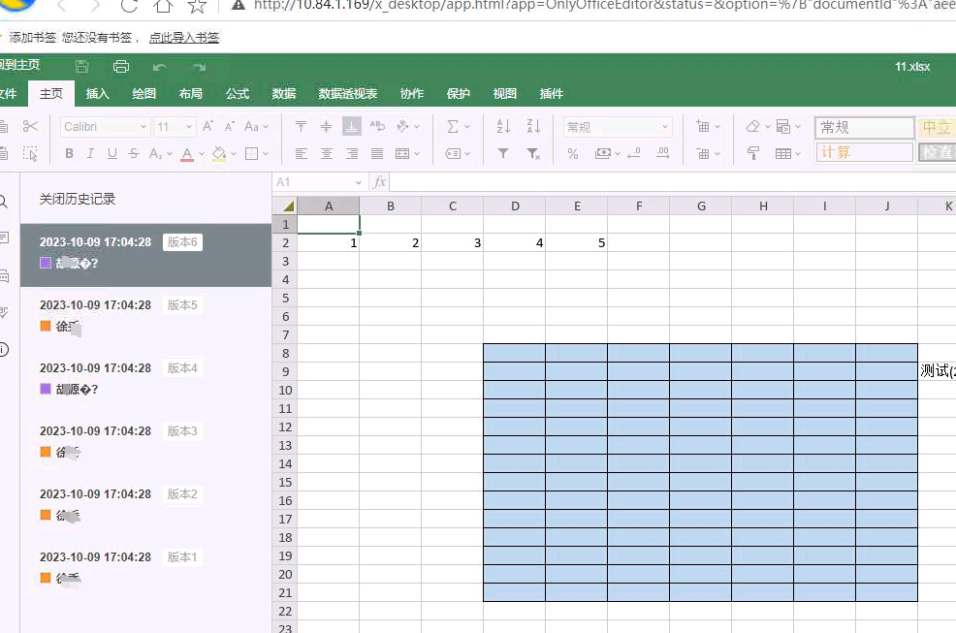Open the 协作 ribbon tab
The height and width of the screenshot is (633, 956).
click(x=411, y=93)
